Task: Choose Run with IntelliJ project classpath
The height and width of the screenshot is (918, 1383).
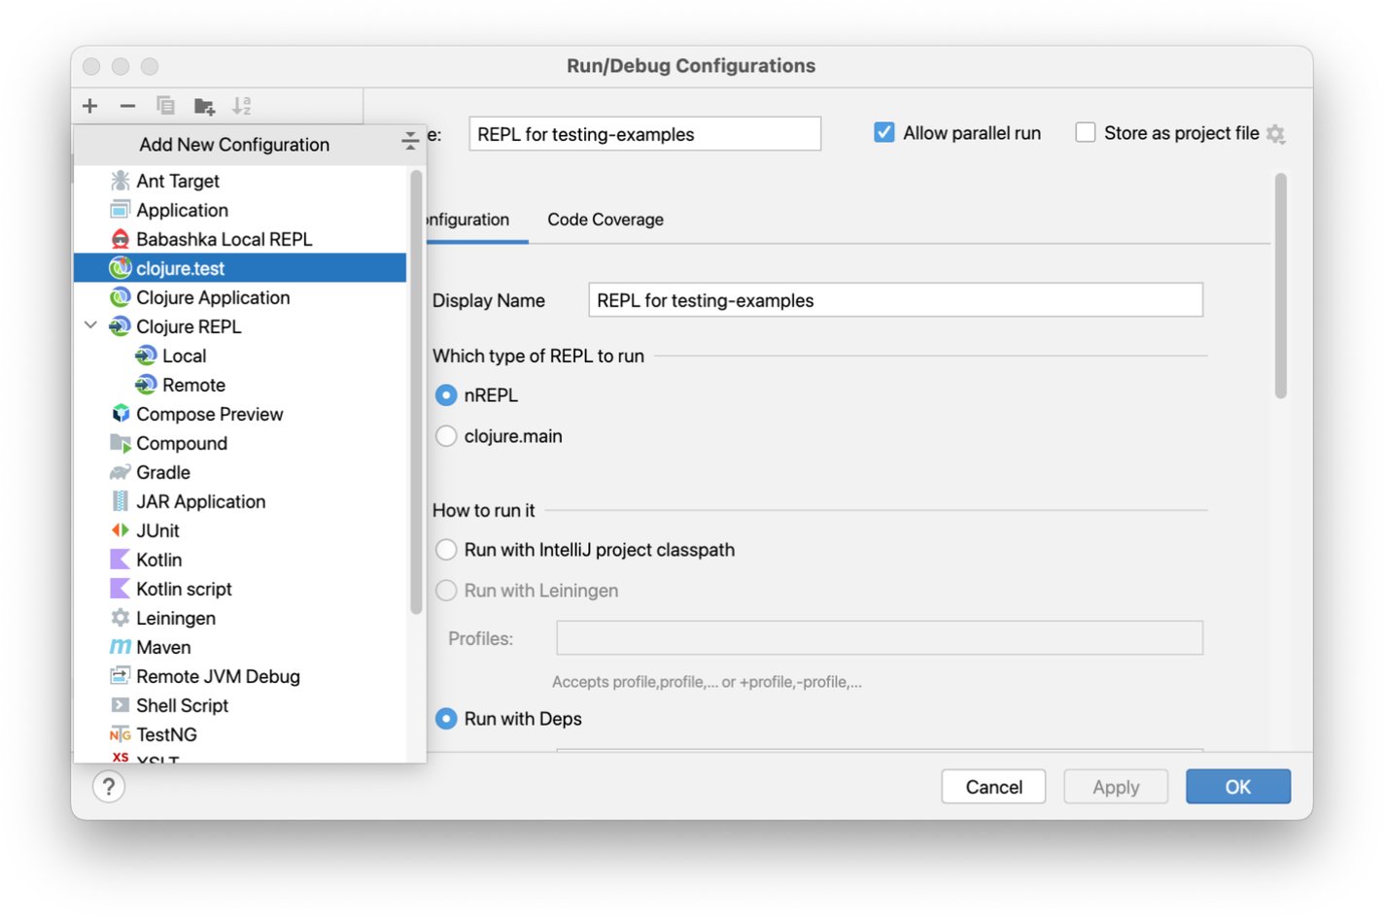Action: [x=446, y=550]
